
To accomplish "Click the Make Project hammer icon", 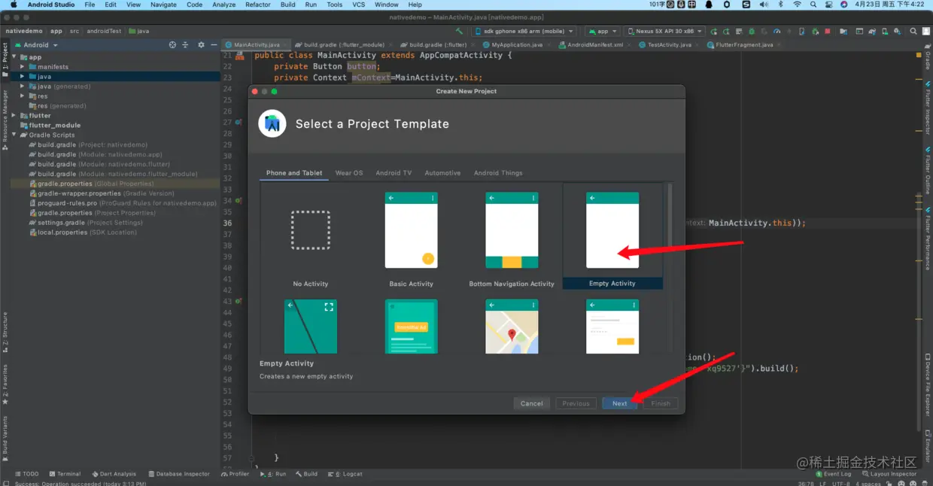I will coord(459,32).
